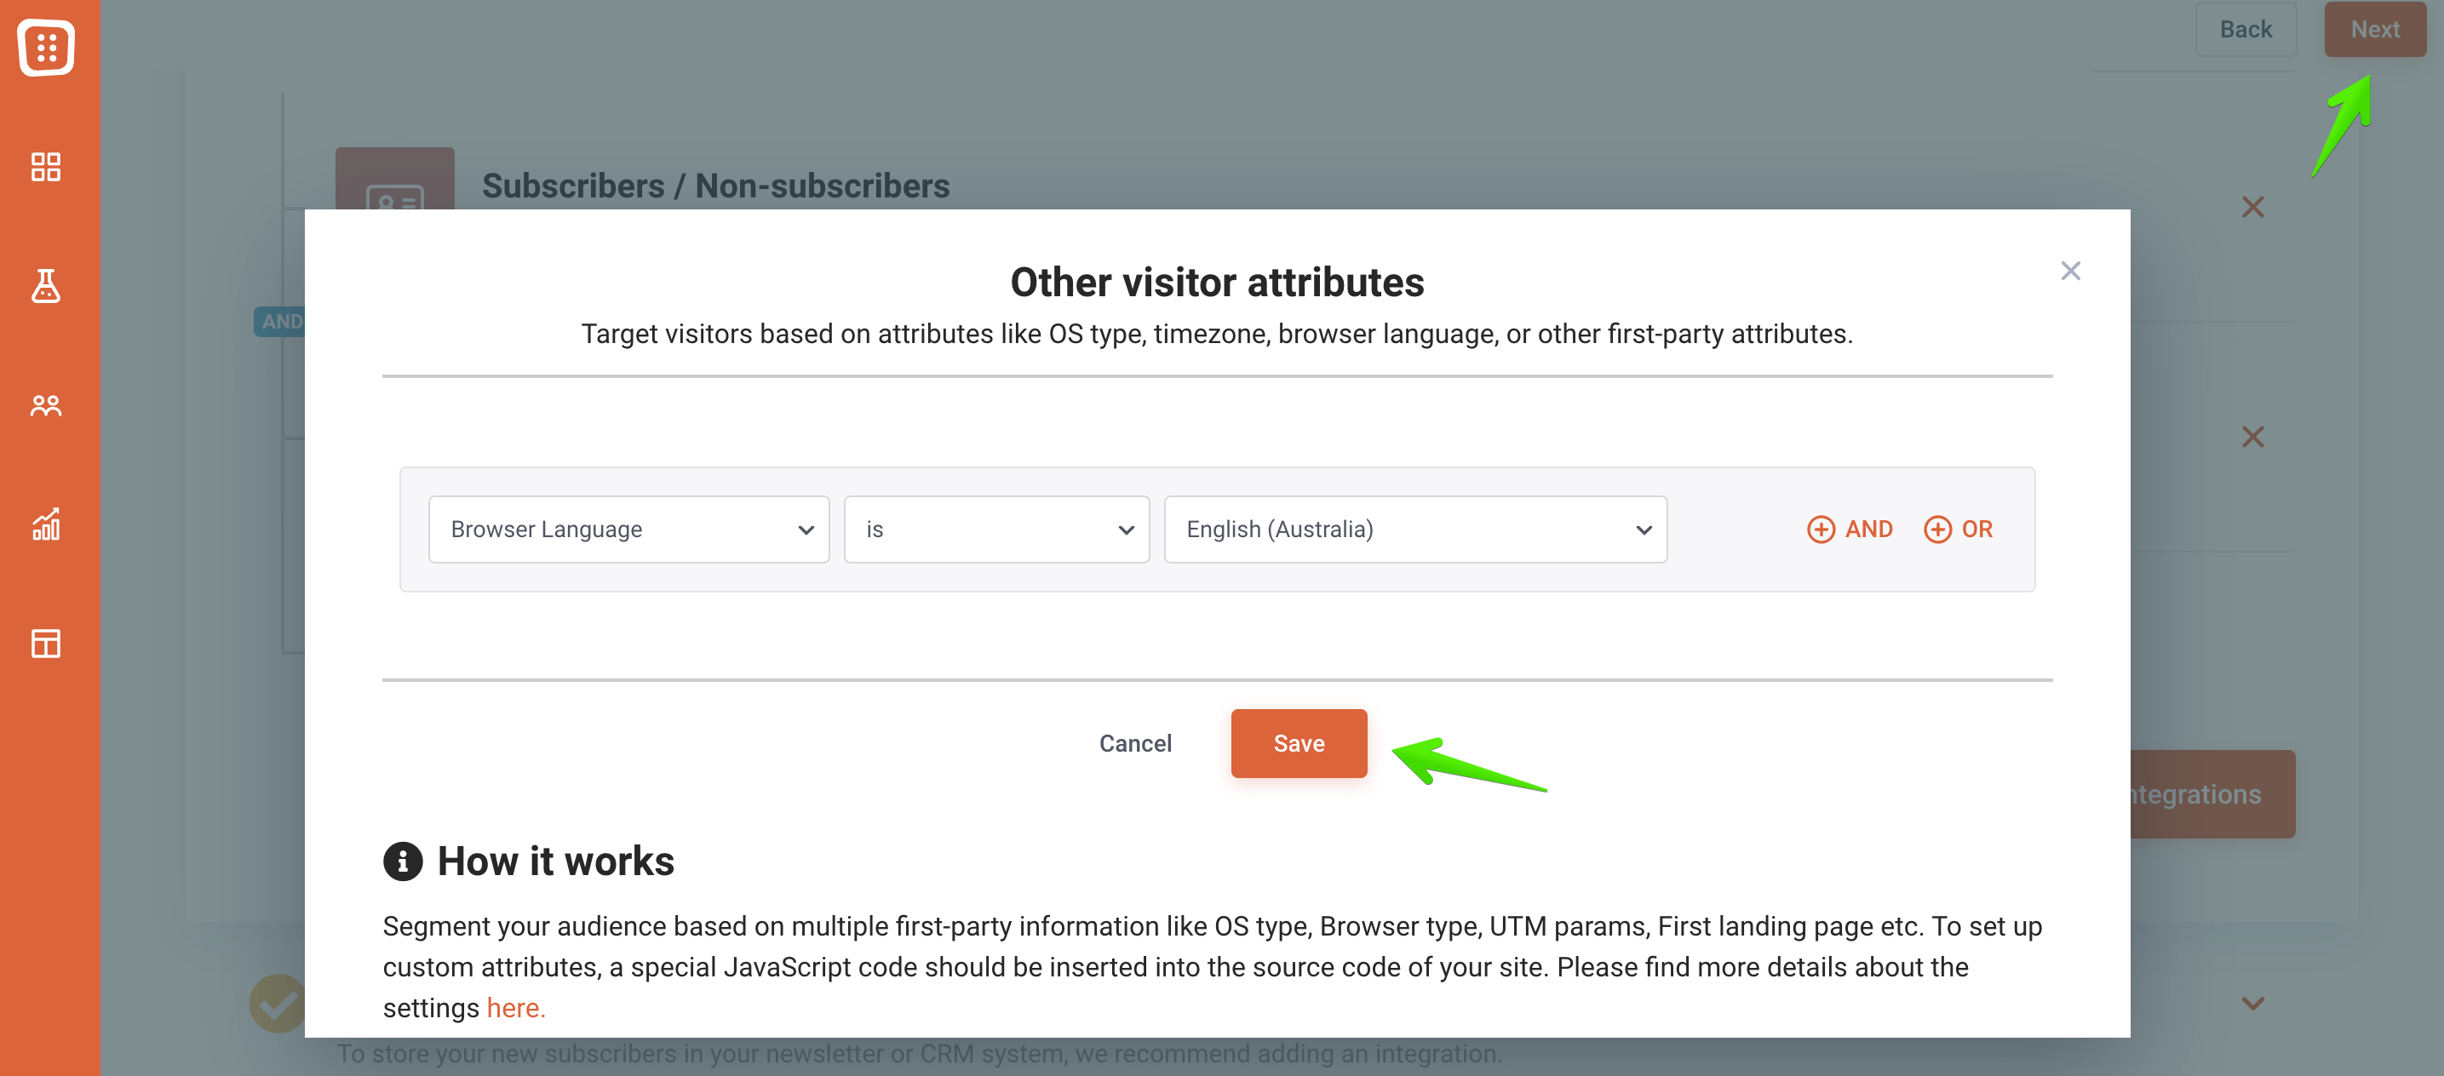Image resolution: width=2444 pixels, height=1076 pixels.
Task: Open the OptiMonk logo home
Action: point(45,47)
